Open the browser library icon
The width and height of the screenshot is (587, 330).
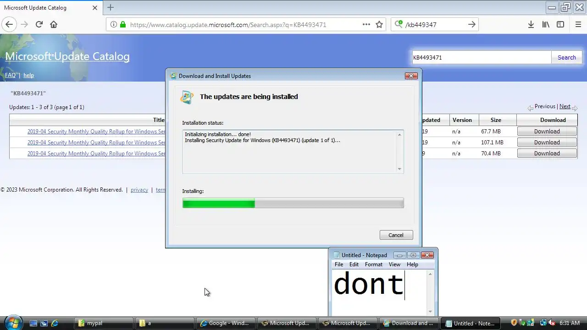pos(546,25)
